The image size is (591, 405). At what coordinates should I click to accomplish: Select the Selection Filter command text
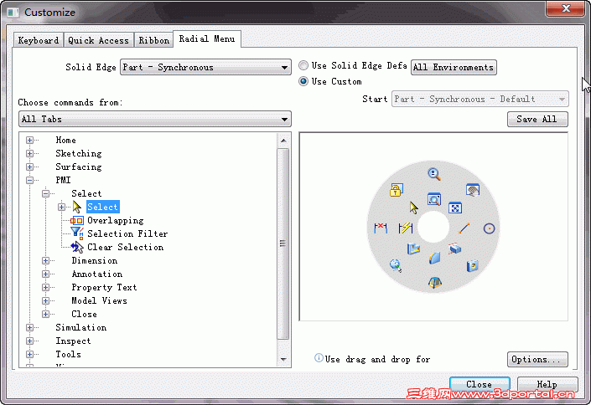(127, 233)
